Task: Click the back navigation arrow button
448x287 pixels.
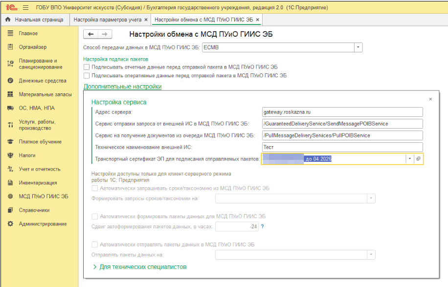Action: (x=91, y=34)
